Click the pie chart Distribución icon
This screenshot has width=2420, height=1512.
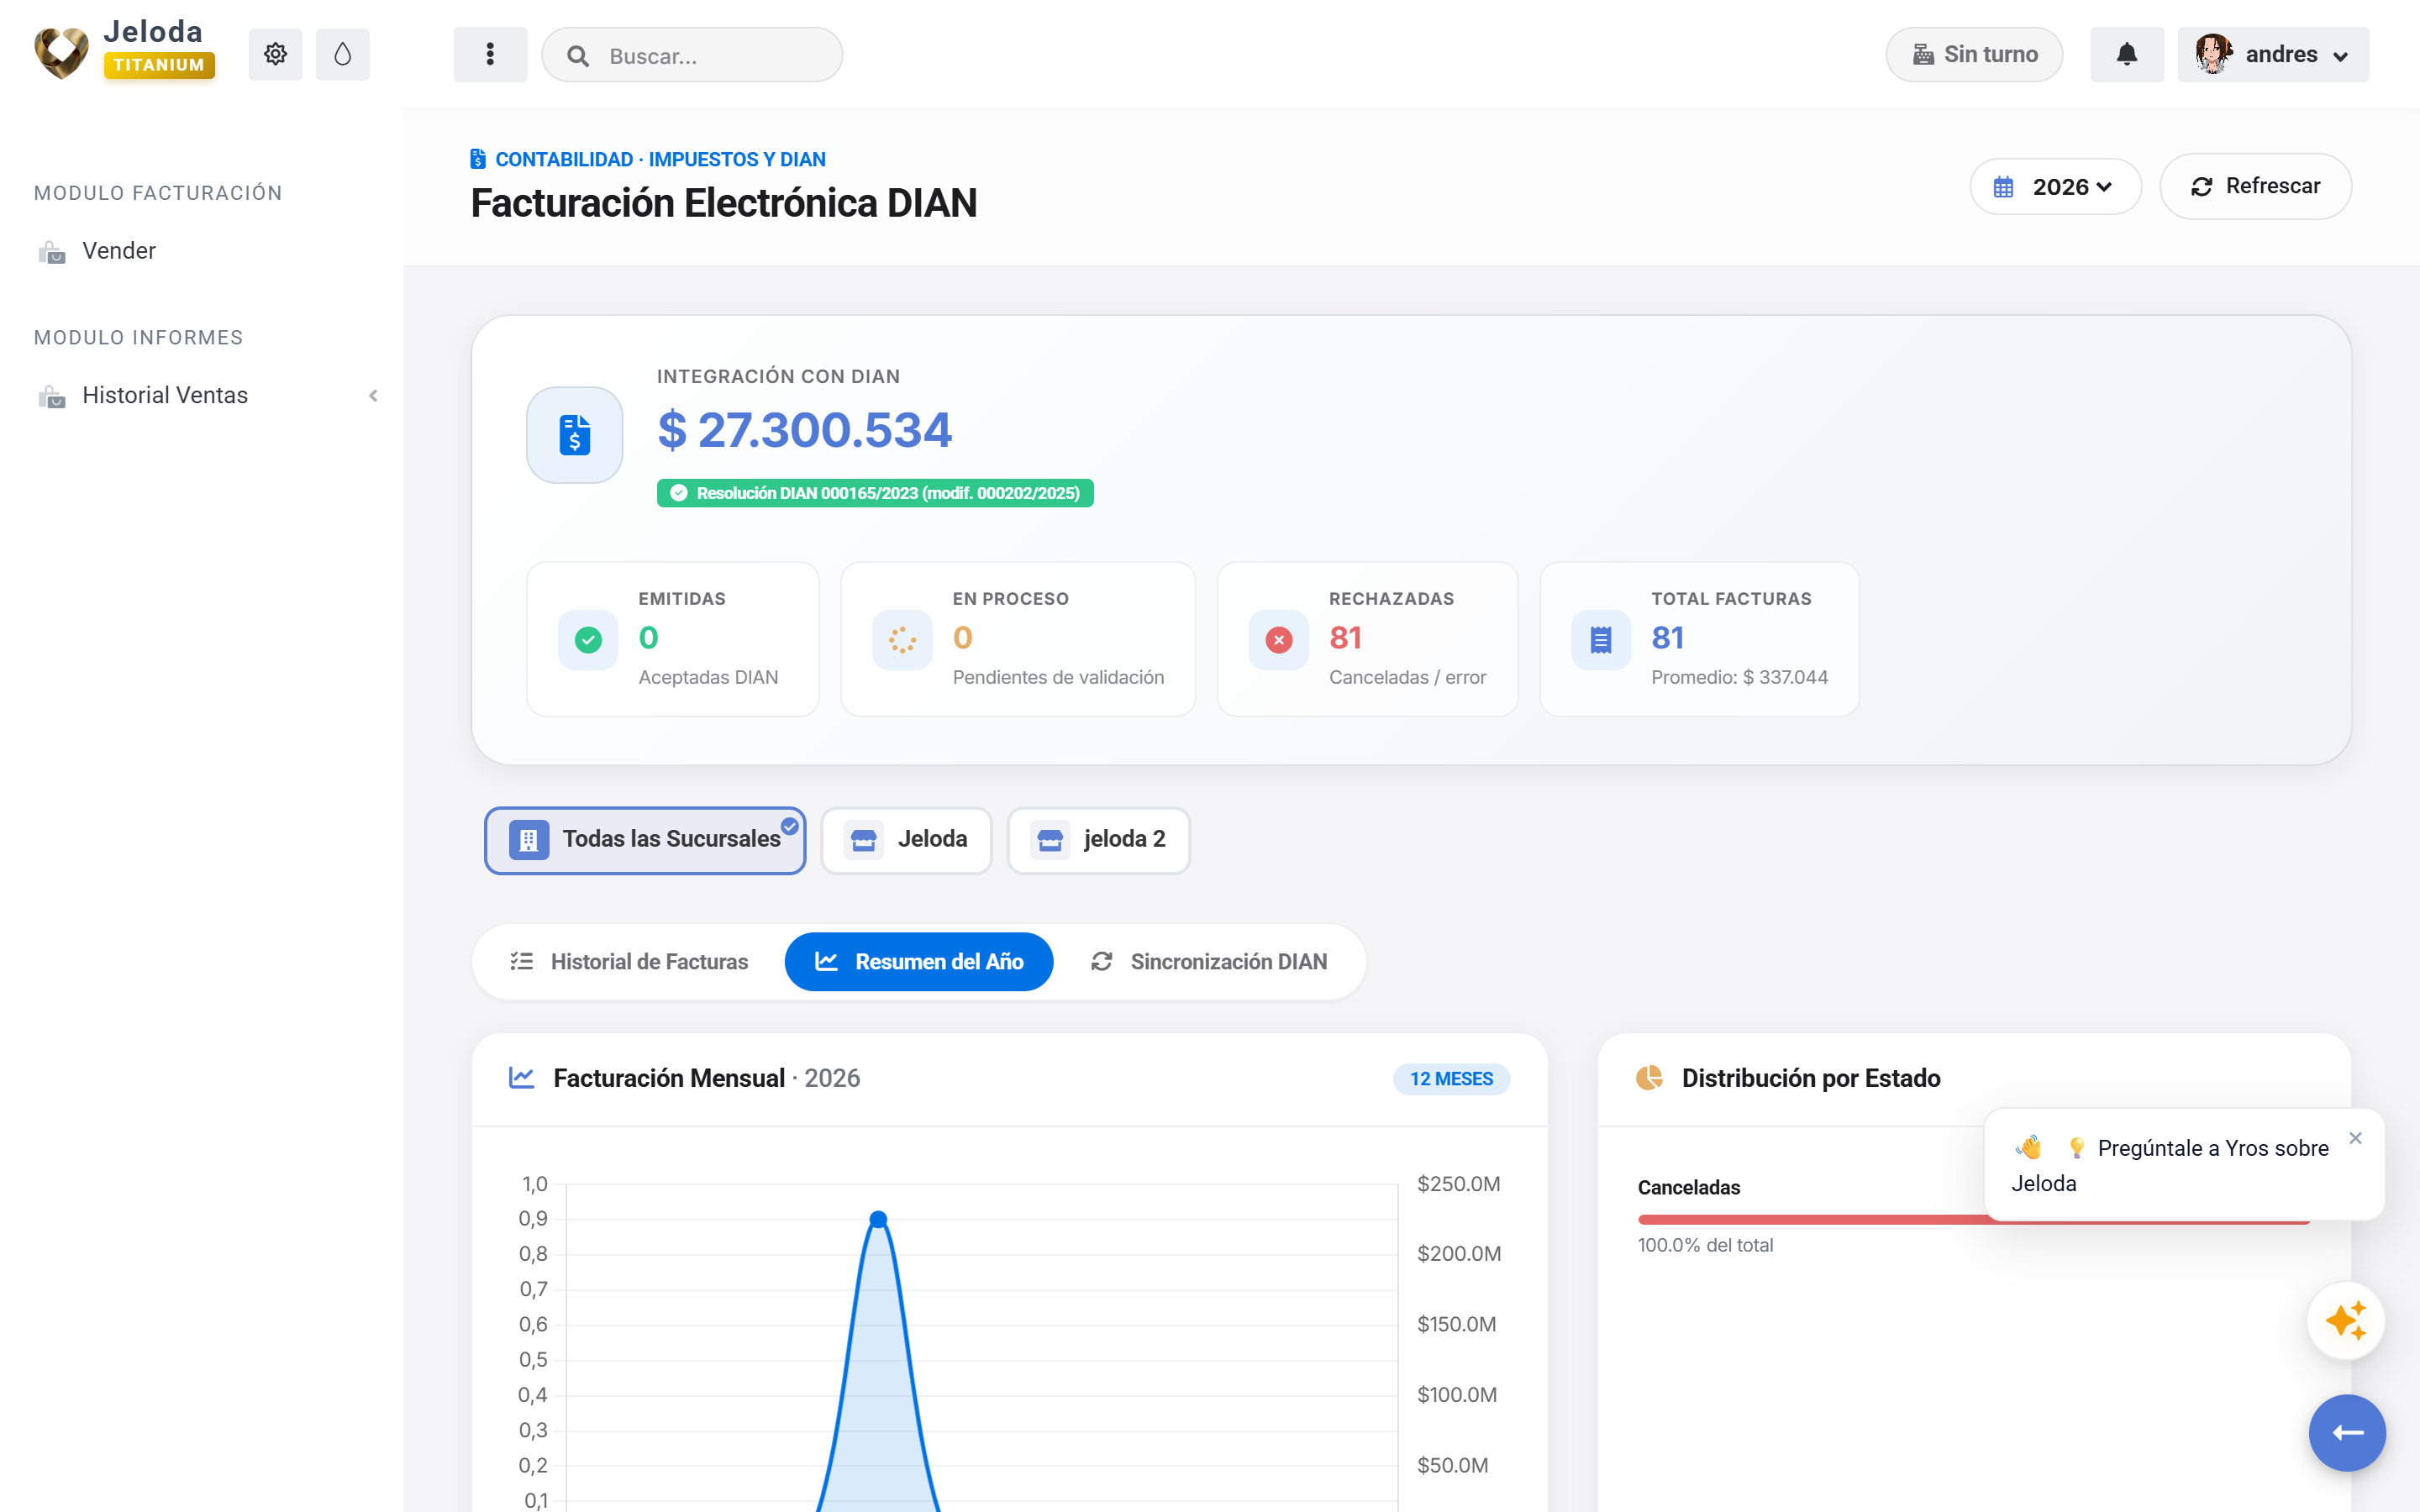[x=1649, y=1078]
